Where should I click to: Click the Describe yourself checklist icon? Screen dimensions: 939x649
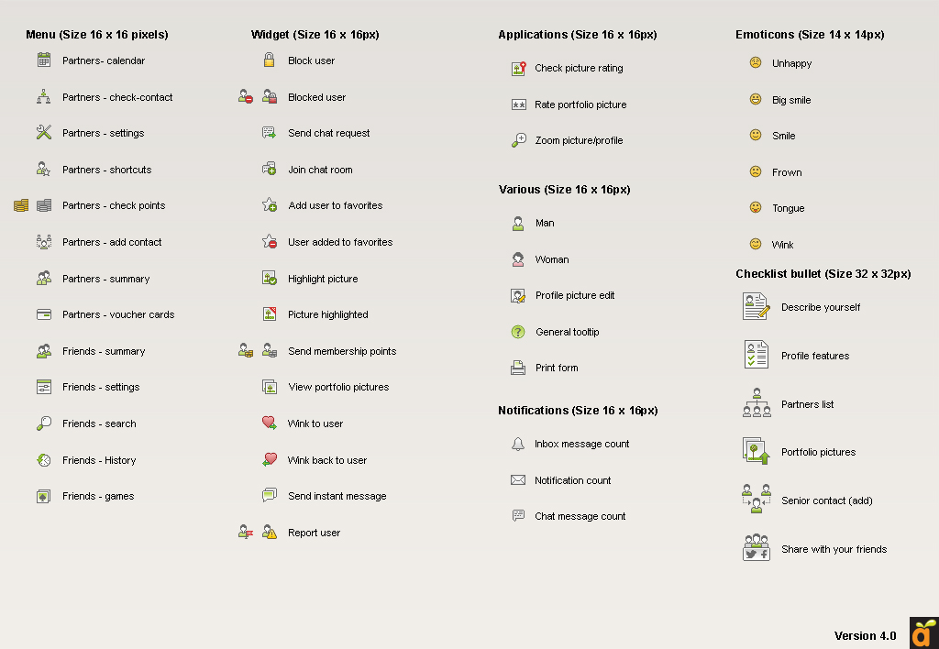757,306
